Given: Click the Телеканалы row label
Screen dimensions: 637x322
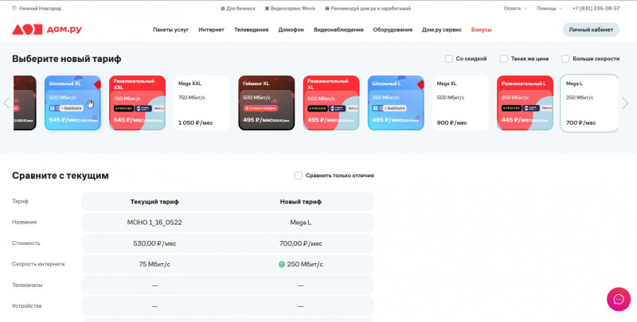Looking at the screenshot, I should tap(27, 285).
